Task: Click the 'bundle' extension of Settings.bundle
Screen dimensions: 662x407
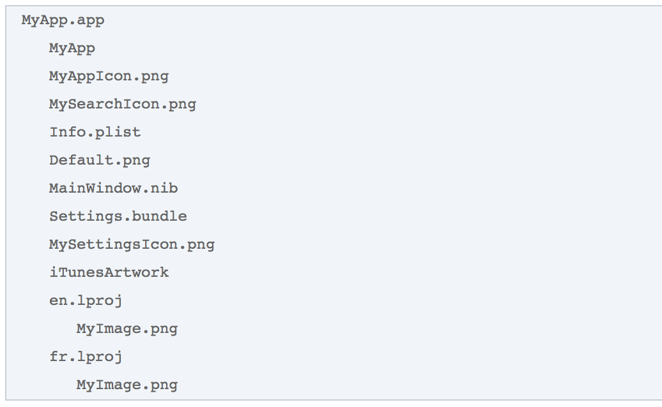Action: [x=159, y=216]
